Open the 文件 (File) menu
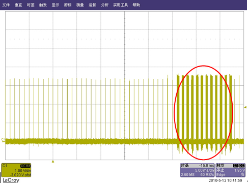 point(6,5)
